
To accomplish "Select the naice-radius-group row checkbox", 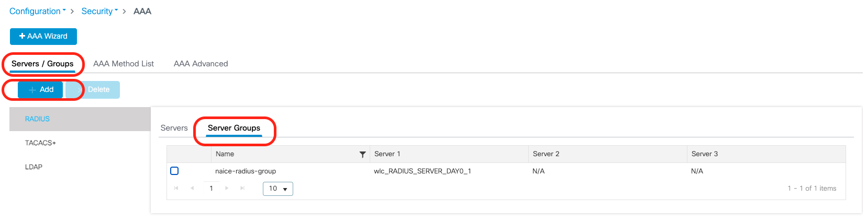I will (174, 171).
